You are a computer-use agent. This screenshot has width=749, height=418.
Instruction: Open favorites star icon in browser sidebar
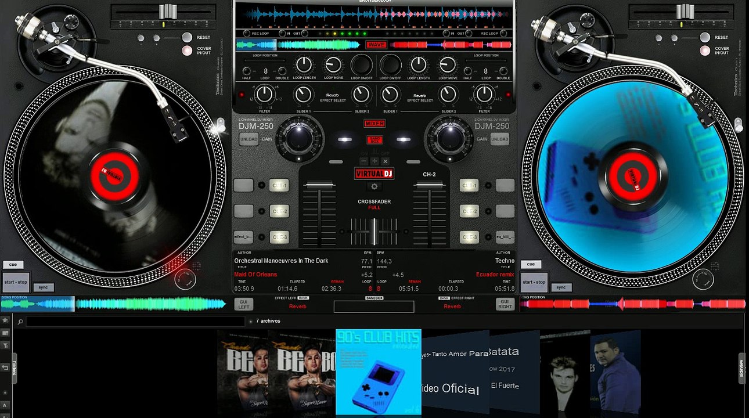coord(5,320)
